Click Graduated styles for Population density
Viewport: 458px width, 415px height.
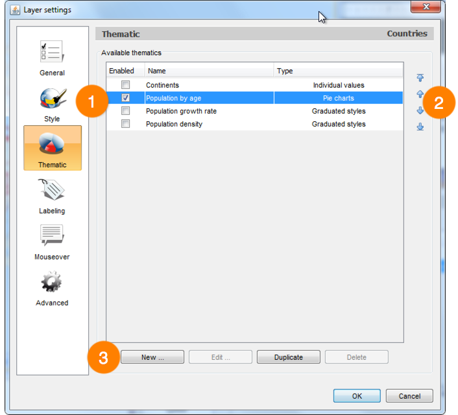tap(339, 124)
